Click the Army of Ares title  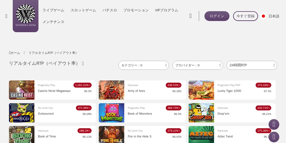[136, 91]
